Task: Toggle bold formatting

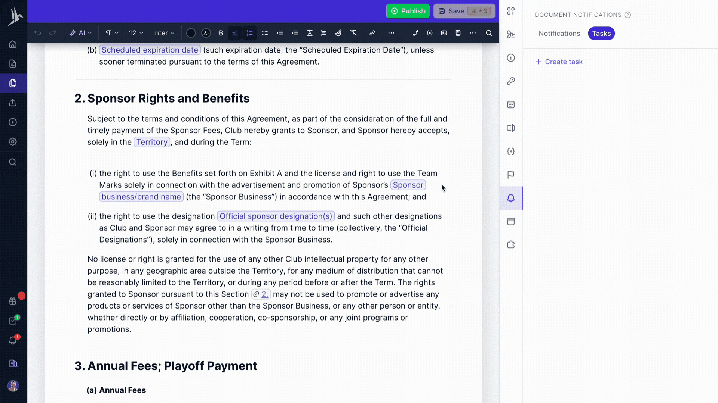Action: pos(220,33)
